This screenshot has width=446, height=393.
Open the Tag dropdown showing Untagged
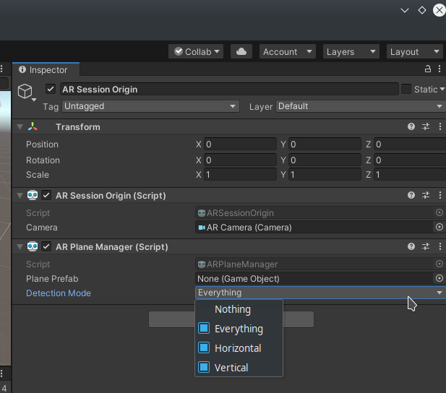[x=150, y=106]
